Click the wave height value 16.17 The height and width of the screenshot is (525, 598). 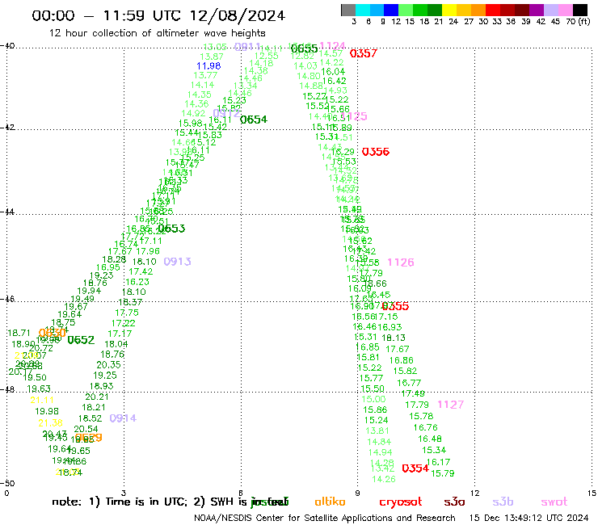click(438, 462)
